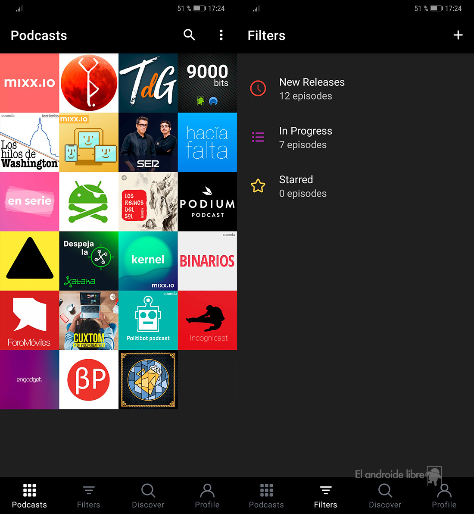The width and height of the screenshot is (474, 514).
Task: Open the three-dot overflow menu in Podcasts
Action: pos(221,35)
